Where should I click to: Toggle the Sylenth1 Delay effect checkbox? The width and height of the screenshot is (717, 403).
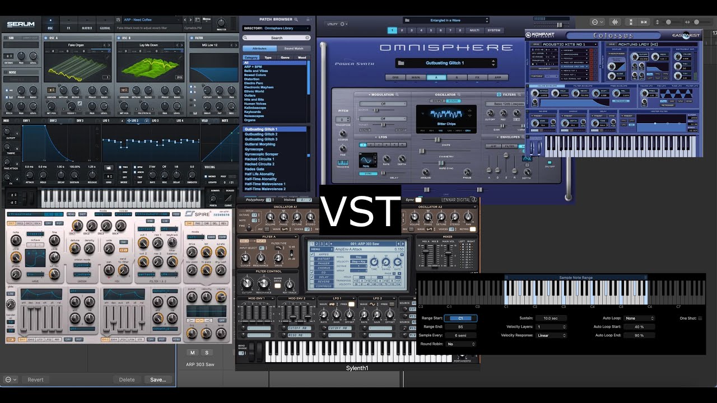click(312, 277)
